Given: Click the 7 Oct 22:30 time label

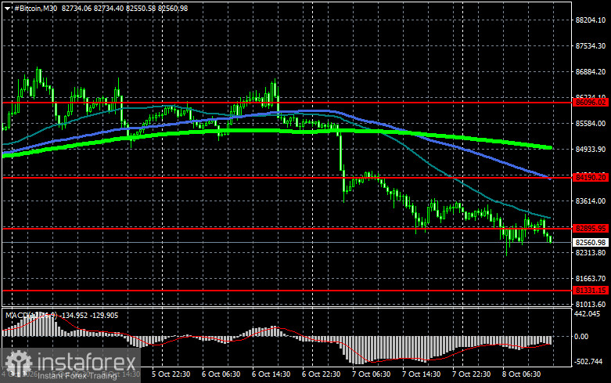Looking at the screenshot, I should tap(471, 374).
